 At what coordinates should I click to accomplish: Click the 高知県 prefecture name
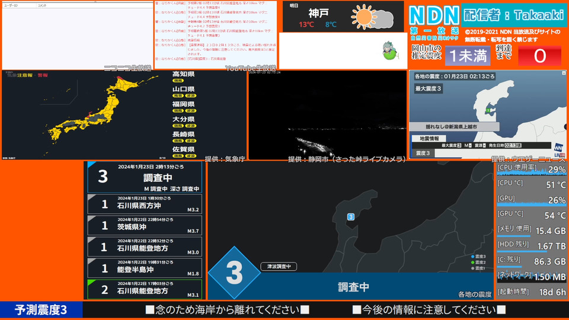184,74
